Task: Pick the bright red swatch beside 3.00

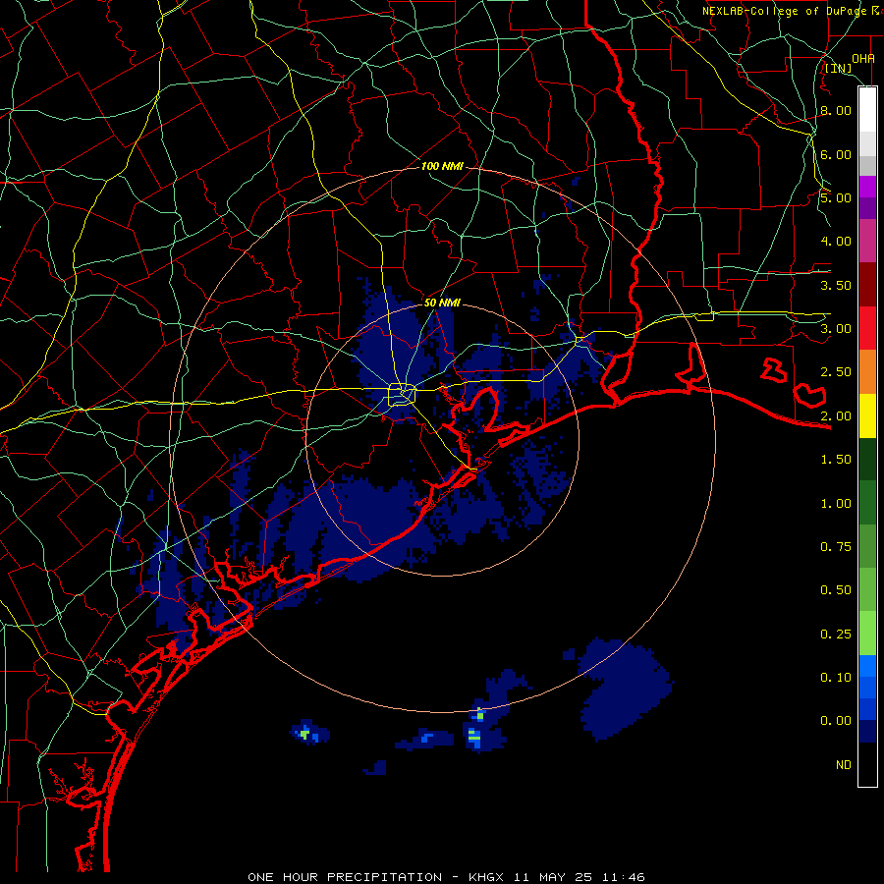Action: (x=867, y=328)
